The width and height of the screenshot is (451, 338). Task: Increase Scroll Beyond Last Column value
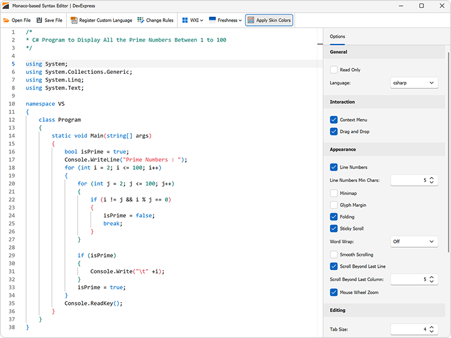(x=431, y=277)
